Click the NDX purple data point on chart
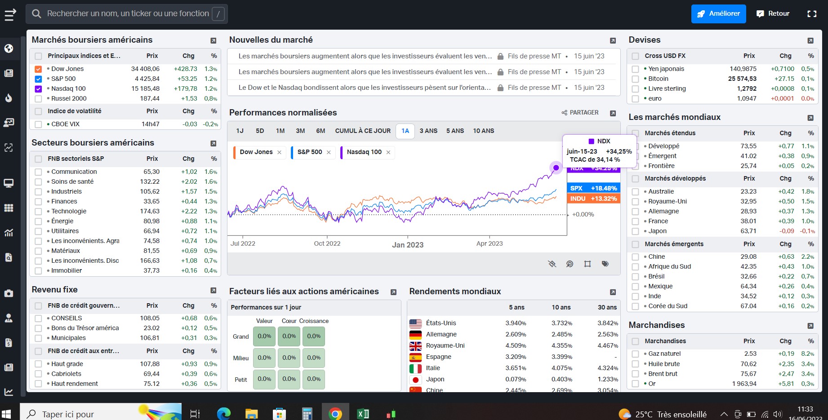The width and height of the screenshot is (828, 420). tap(556, 168)
